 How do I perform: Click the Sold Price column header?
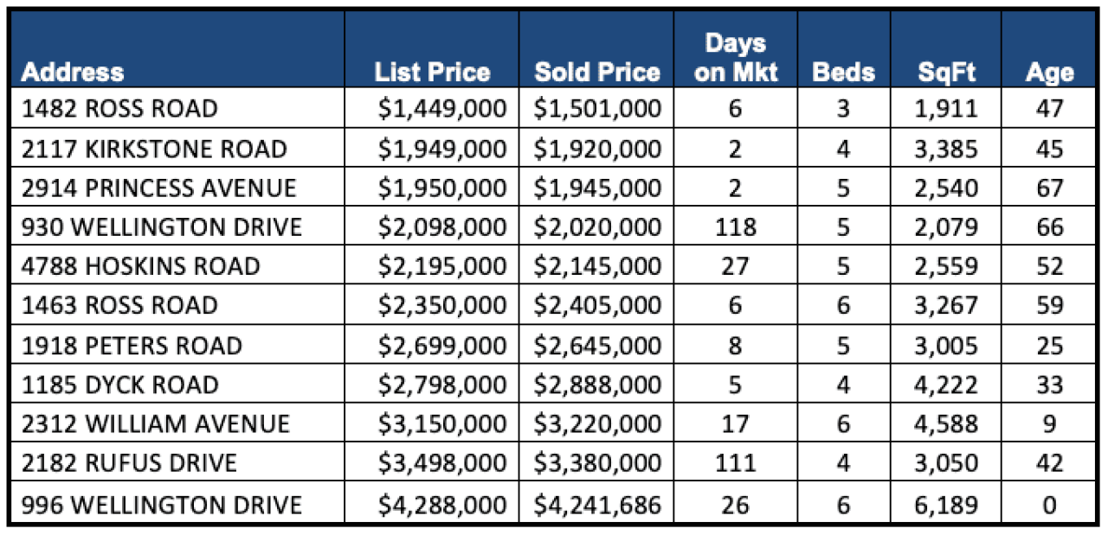(597, 73)
